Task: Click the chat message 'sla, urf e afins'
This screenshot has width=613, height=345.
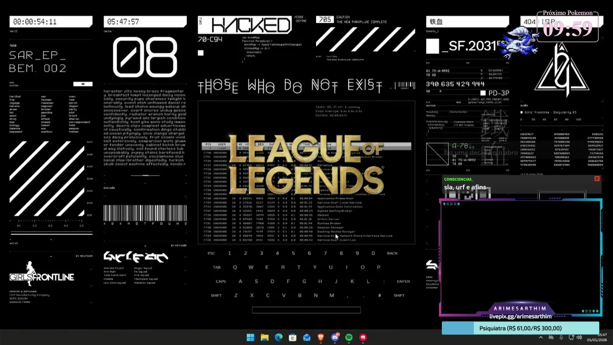Action: tap(465, 187)
